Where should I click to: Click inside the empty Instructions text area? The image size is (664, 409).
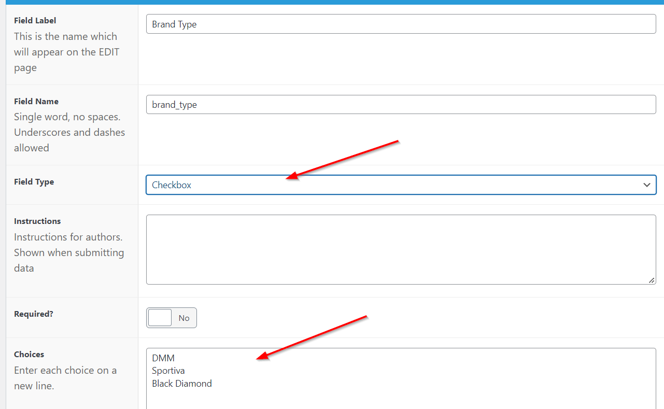[400, 249]
